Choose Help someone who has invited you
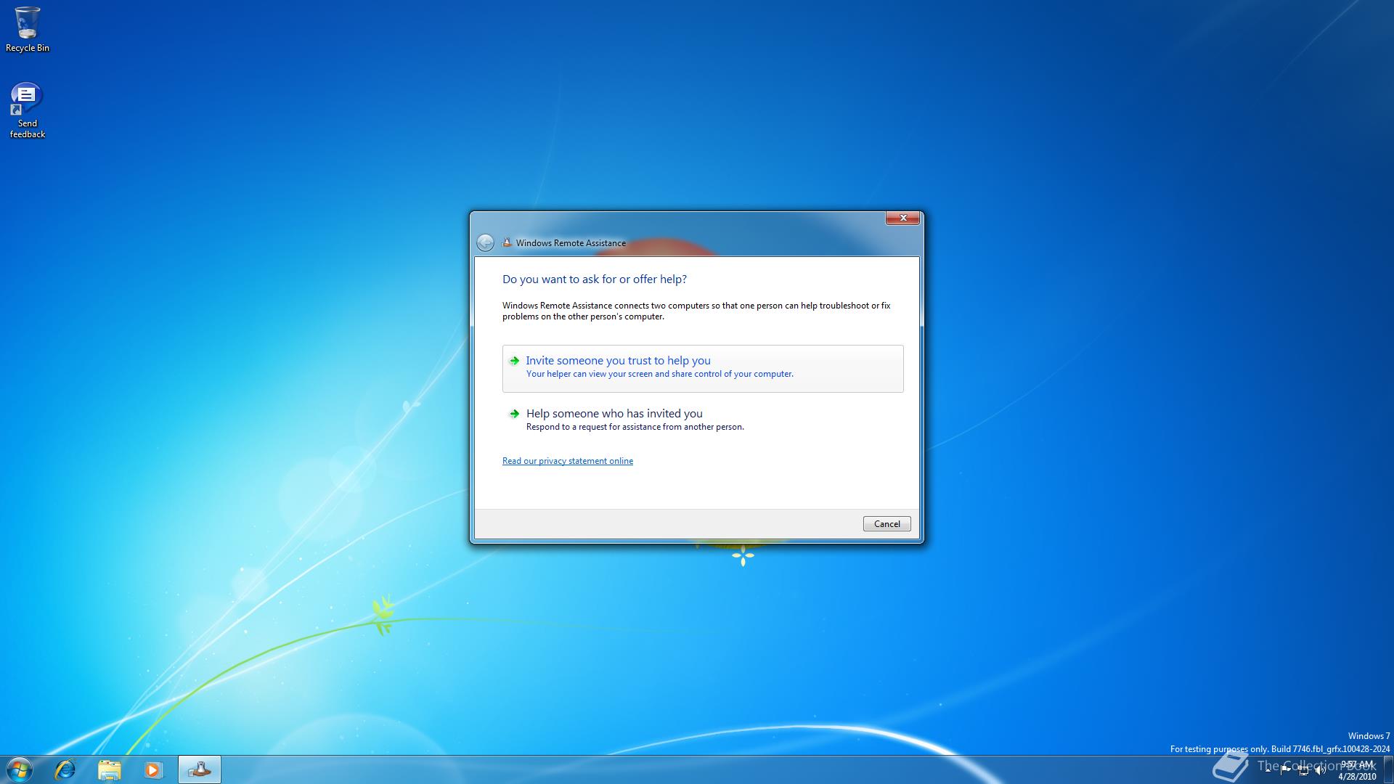Screen dimensions: 1394x784 pos(703,420)
